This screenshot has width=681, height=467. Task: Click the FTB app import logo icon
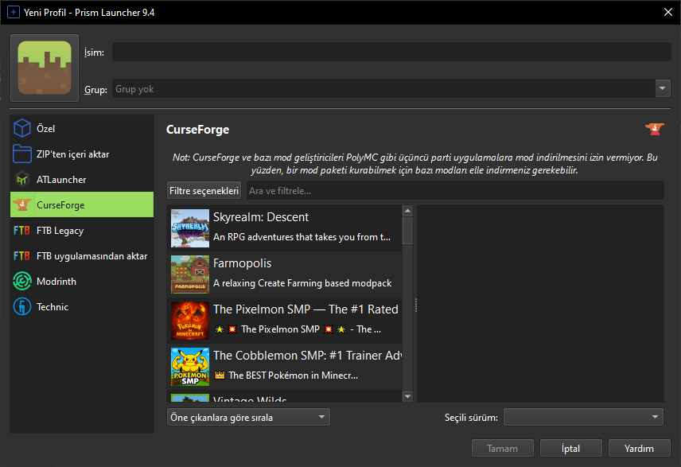[21, 256]
